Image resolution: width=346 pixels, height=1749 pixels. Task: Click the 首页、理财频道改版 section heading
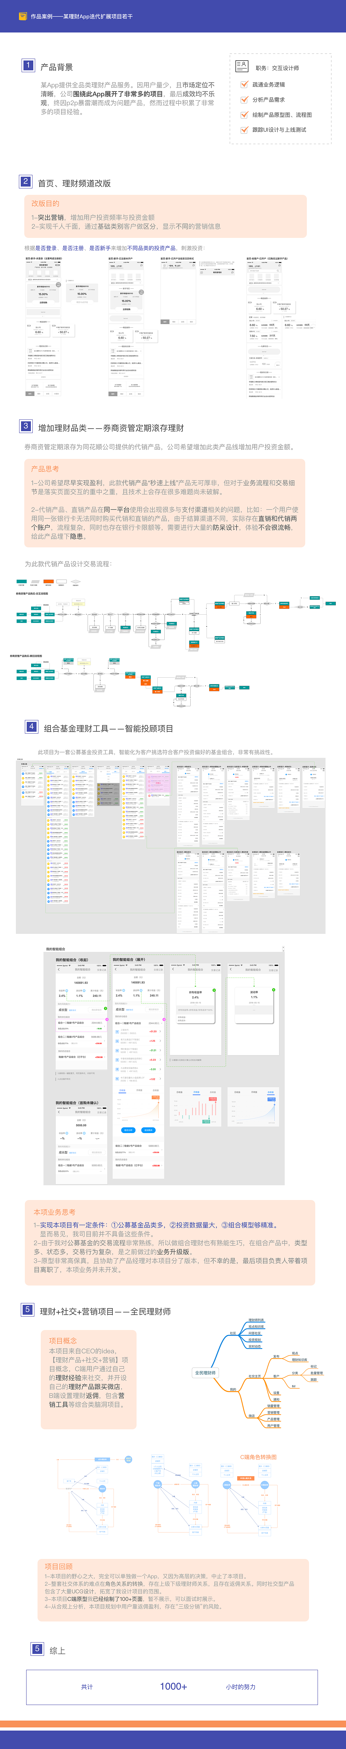(x=74, y=183)
